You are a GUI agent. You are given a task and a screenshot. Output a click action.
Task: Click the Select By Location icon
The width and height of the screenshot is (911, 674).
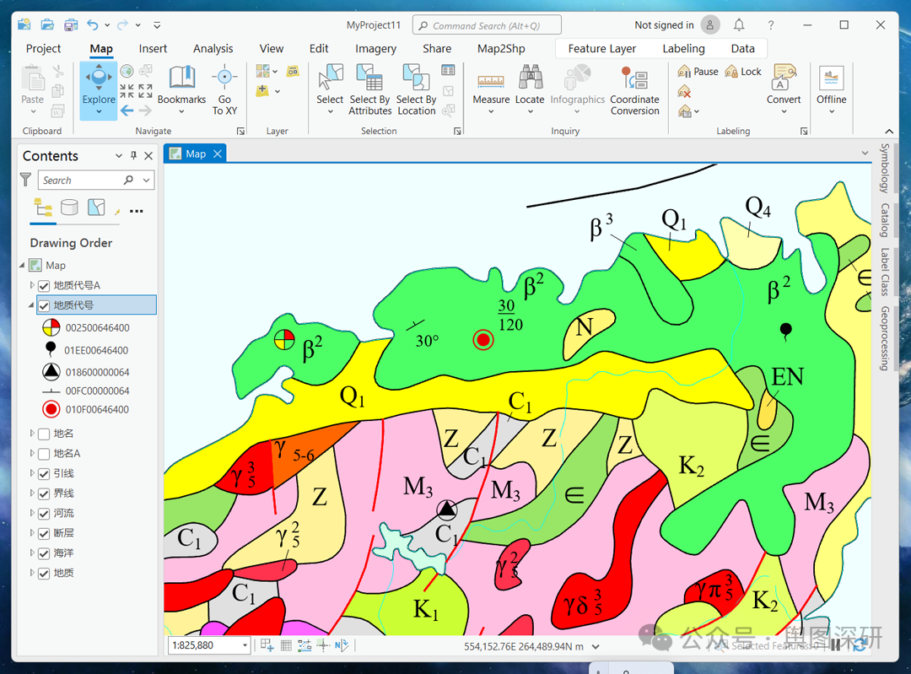click(416, 78)
